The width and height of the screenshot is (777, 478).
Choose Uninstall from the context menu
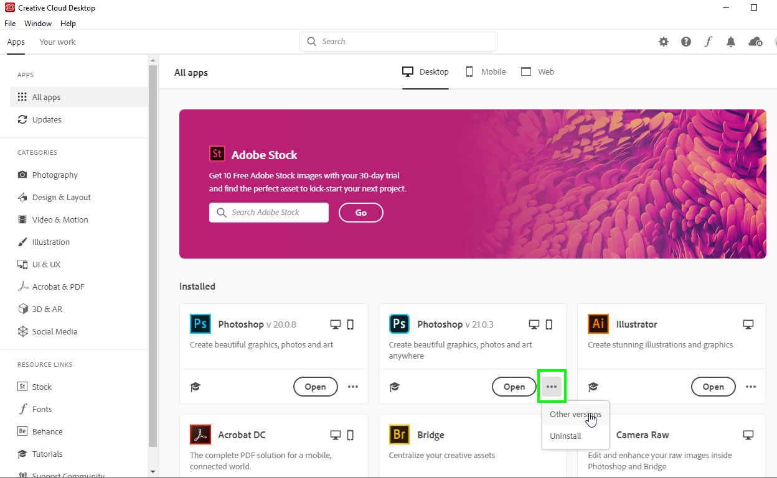pos(565,436)
